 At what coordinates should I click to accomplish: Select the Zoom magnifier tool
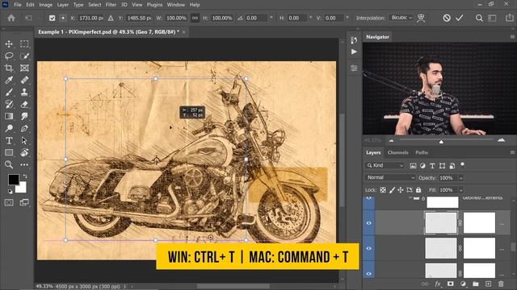point(9,164)
